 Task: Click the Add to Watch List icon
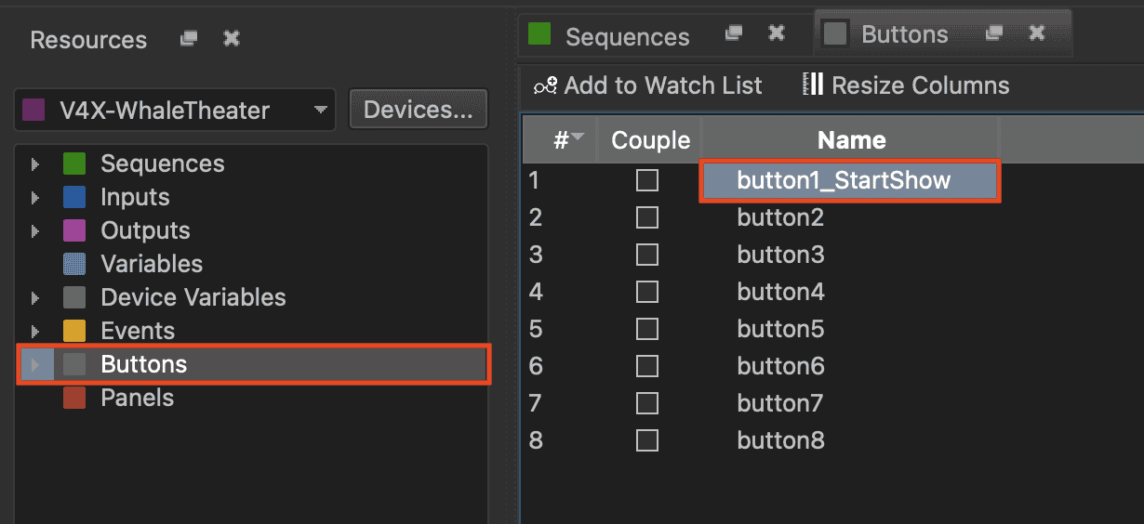tap(546, 86)
